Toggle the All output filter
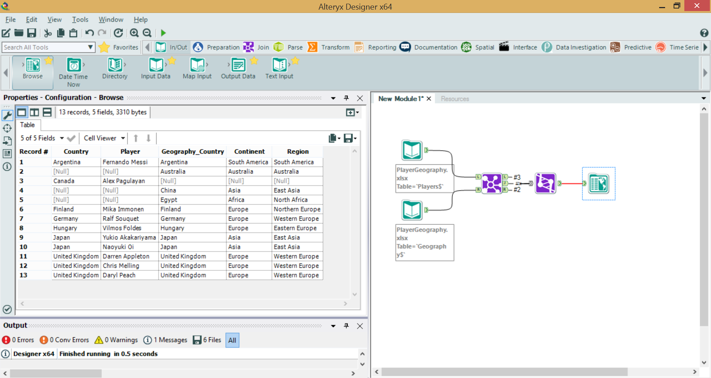This screenshot has height=378, width=711. click(232, 340)
